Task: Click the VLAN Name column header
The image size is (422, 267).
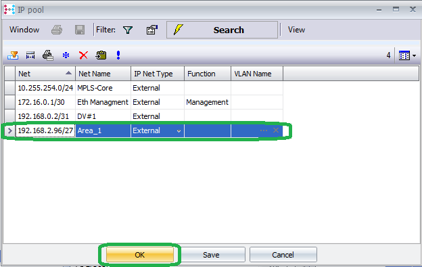Action: (257, 74)
